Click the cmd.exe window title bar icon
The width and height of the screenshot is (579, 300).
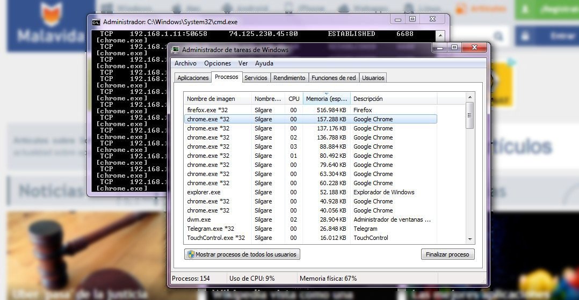coord(96,22)
